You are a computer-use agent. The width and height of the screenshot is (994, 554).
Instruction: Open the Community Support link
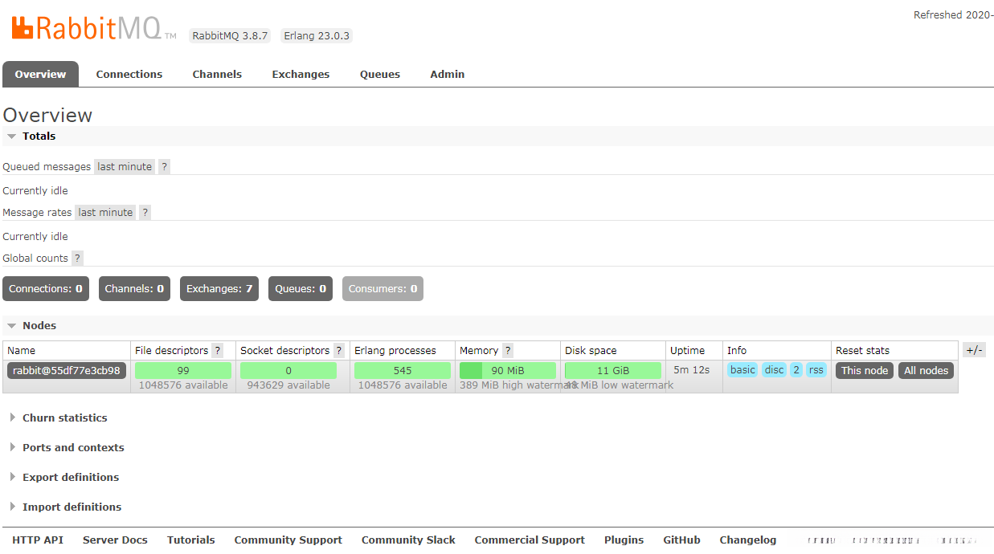point(288,540)
